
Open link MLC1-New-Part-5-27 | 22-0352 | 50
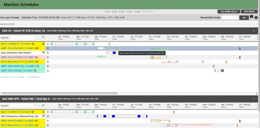pos(19,62)
